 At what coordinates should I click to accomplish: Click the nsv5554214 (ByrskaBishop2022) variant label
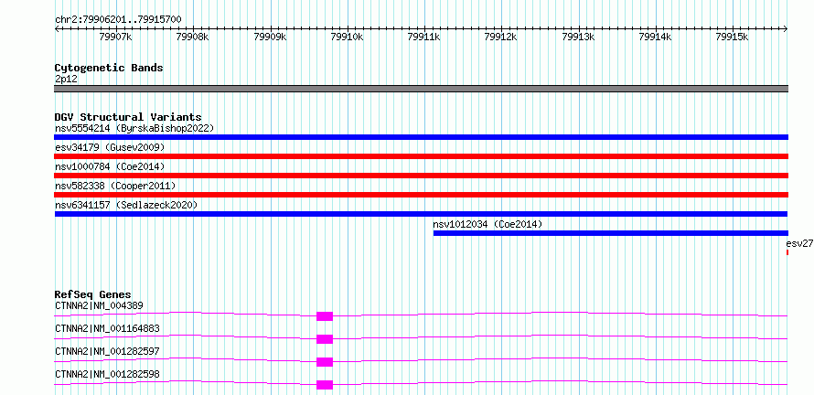click(134, 128)
